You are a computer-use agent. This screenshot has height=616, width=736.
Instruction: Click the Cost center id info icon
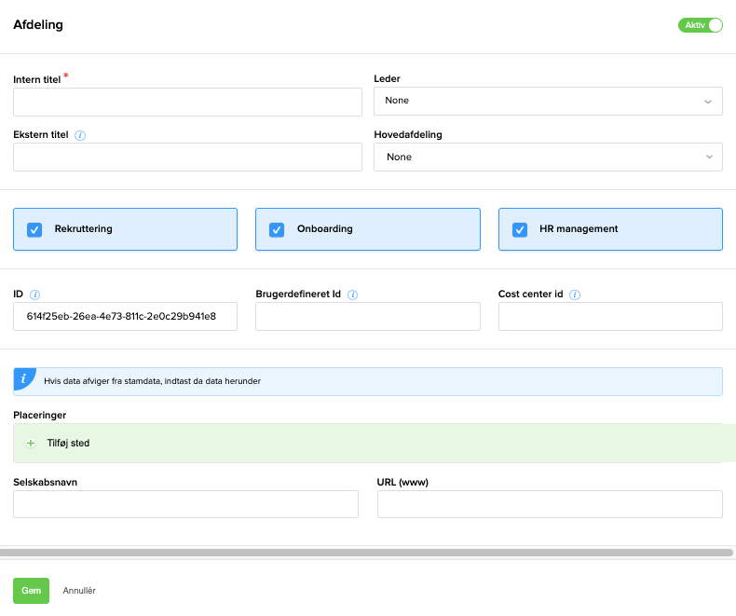click(575, 294)
